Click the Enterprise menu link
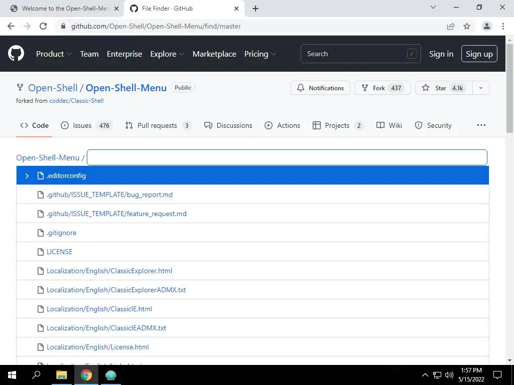 [x=124, y=54]
